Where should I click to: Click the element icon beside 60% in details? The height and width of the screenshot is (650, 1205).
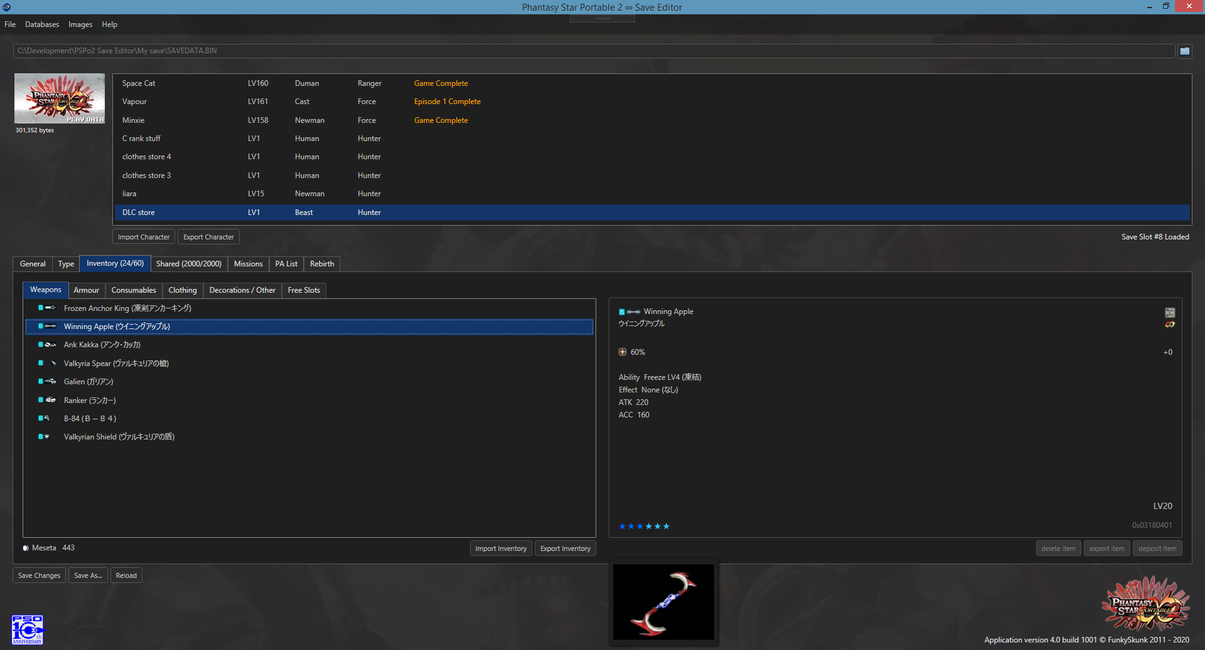pyautogui.click(x=623, y=352)
